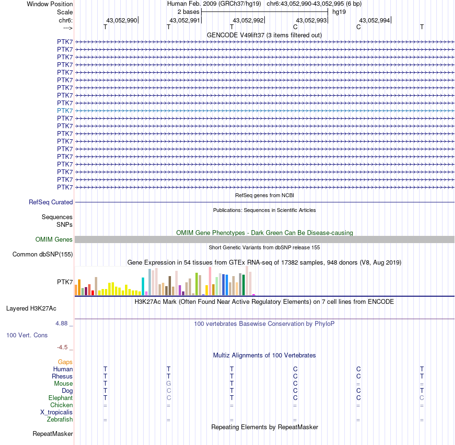Viewport: 455px width, 445px height.
Task: Select the 'Mouse' alignment row label
Action: [x=63, y=384]
